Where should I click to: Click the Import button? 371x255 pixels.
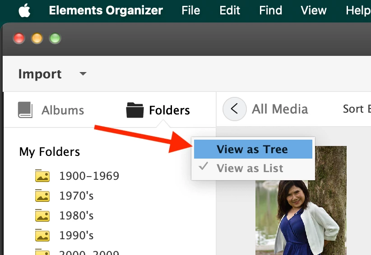[x=40, y=74]
